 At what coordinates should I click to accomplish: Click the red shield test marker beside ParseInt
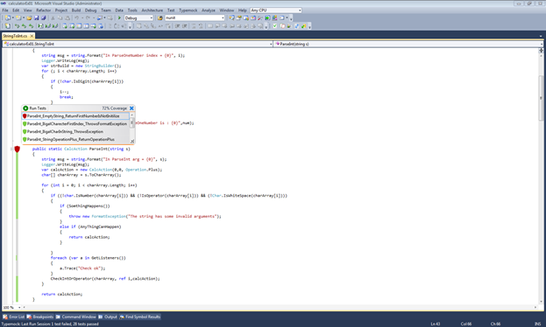tap(17, 150)
